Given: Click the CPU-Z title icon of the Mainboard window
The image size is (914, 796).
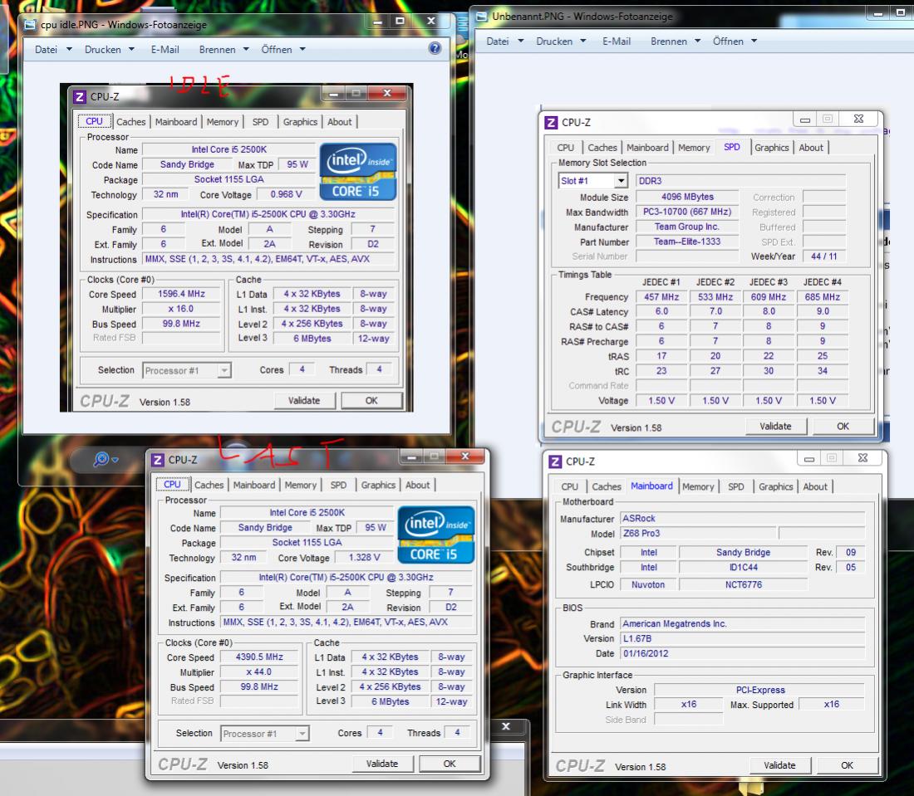Looking at the screenshot, I should pyautogui.click(x=555, y=461).
